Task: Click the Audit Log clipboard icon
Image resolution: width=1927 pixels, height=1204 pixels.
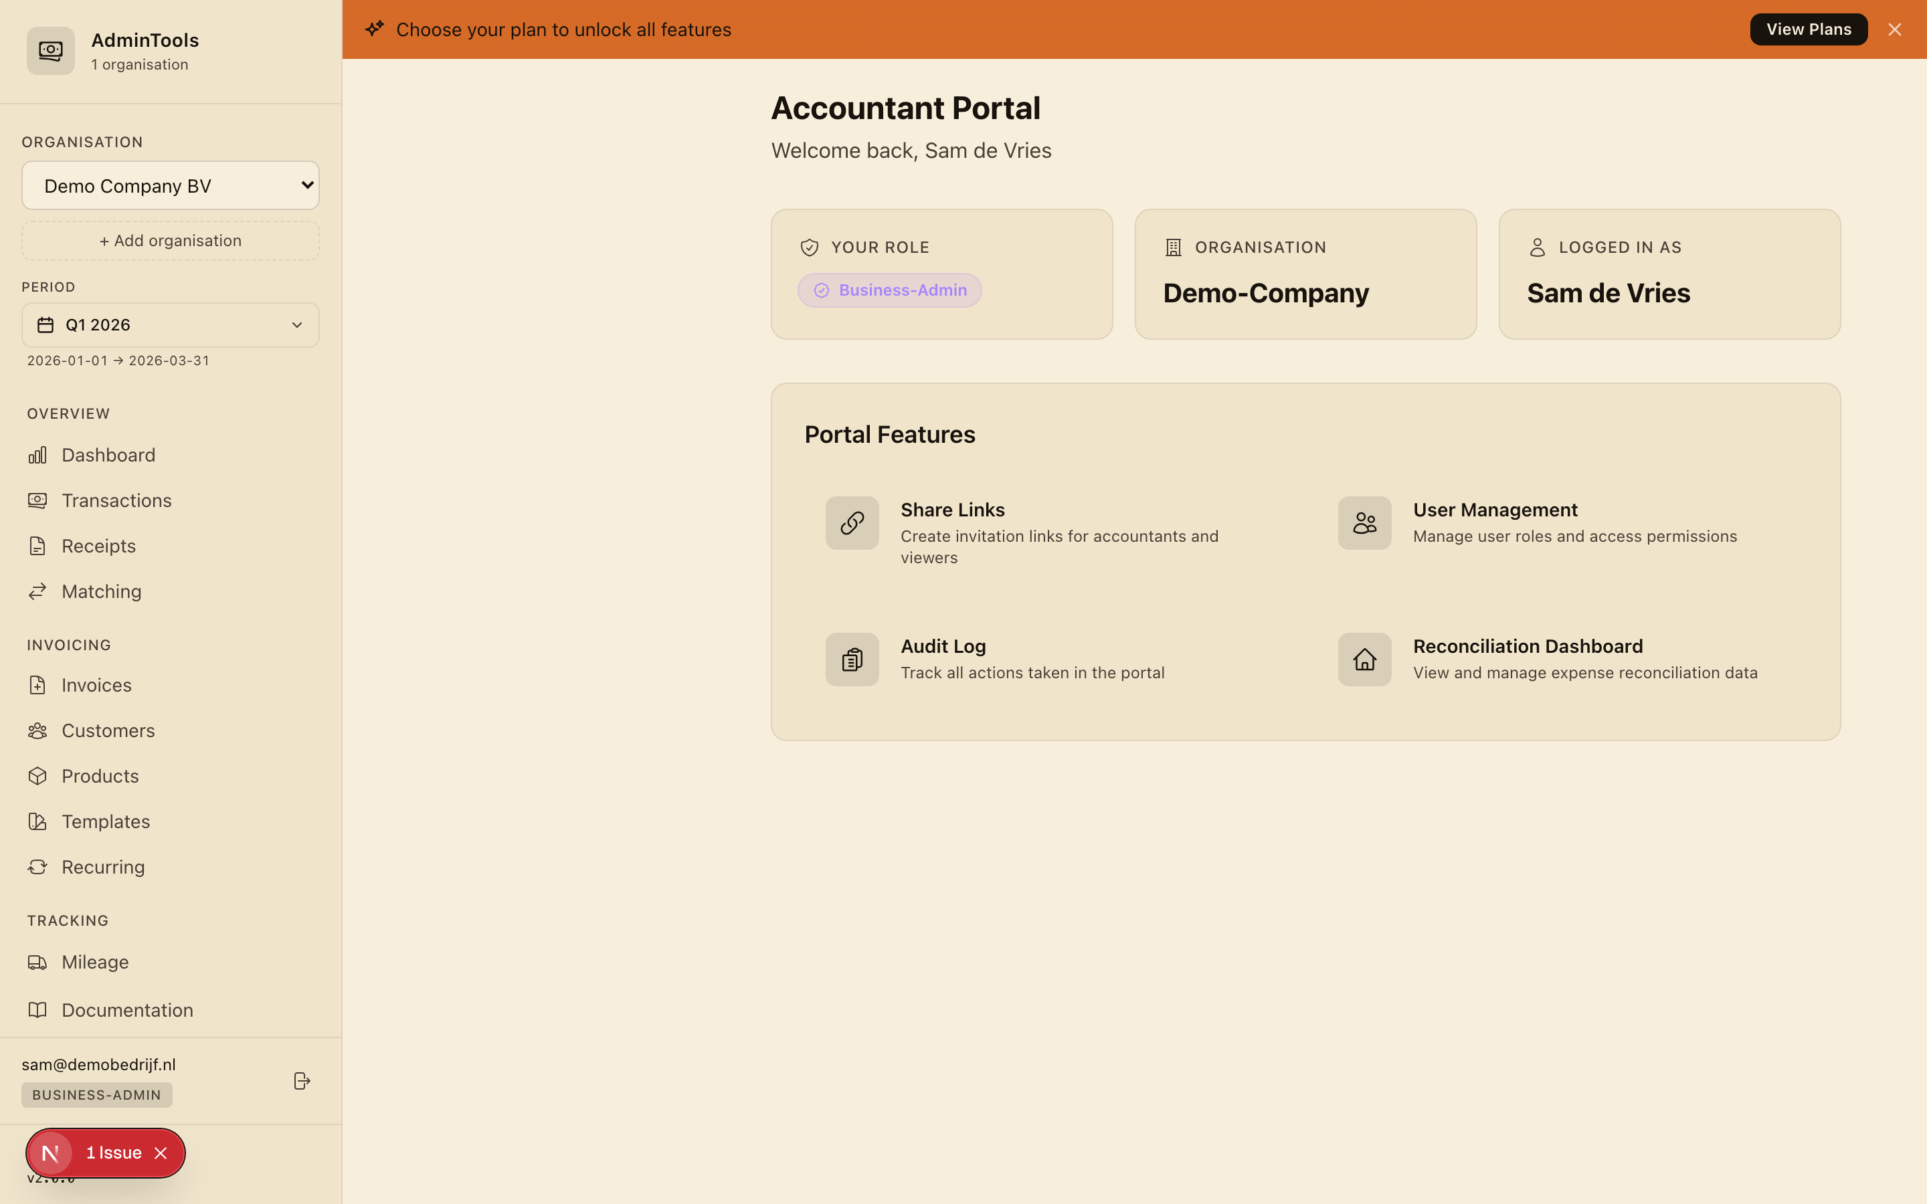Action: tap(852, 660)
